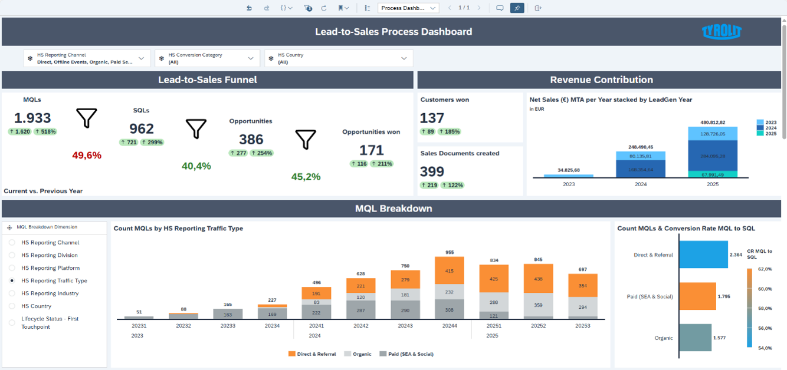This screenshot has height=370, width=787.
Task: Click the table of contents list icon
Action: click(x=368, y=8)
